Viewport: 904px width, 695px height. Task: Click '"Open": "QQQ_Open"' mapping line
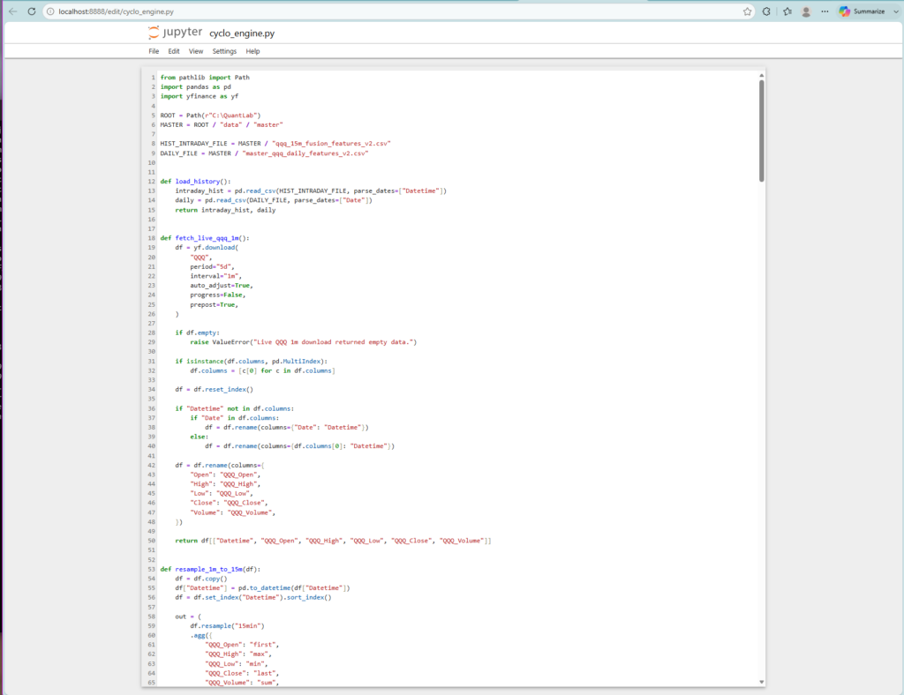[225, 475]
